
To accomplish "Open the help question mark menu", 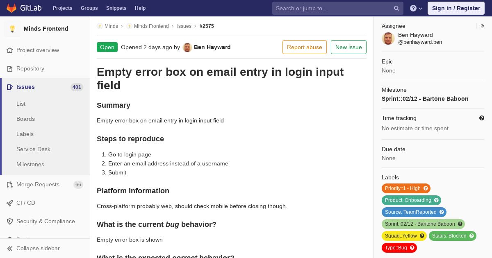I will (x=416, y=8).
